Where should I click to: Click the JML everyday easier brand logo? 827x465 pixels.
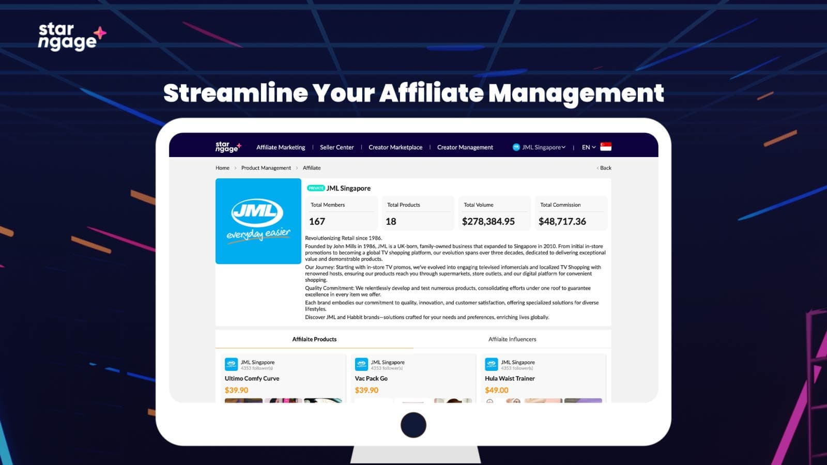(258, 221)
